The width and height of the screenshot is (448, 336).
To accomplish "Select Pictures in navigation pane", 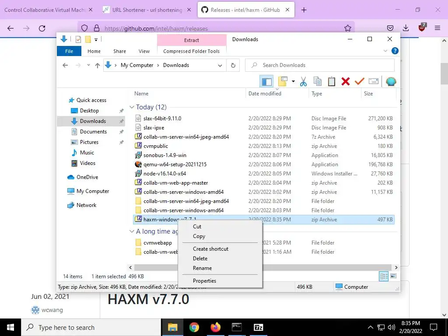I will pos(89,142).
